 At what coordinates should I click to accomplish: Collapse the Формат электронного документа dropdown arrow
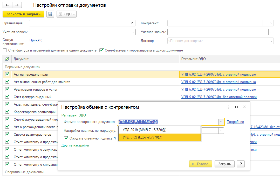tap(221, 122)
